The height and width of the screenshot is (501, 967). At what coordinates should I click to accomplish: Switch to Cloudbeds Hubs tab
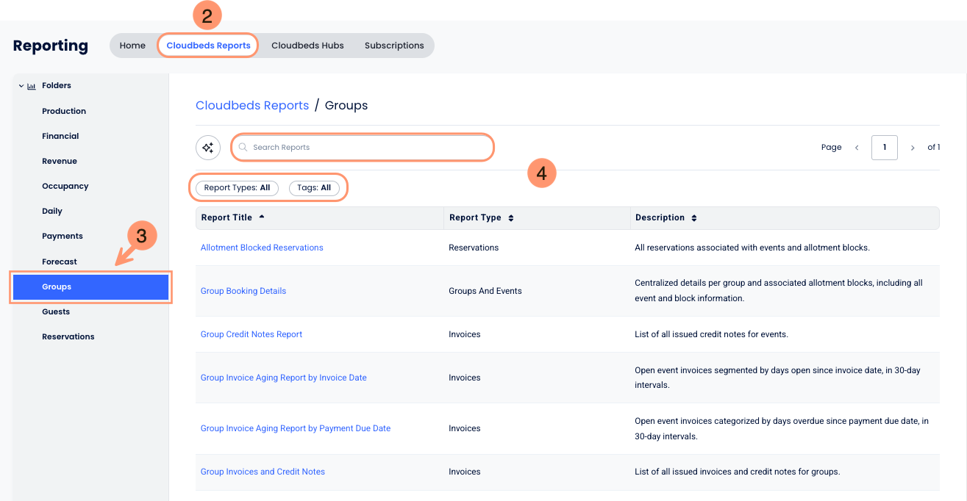coord(307,46)
